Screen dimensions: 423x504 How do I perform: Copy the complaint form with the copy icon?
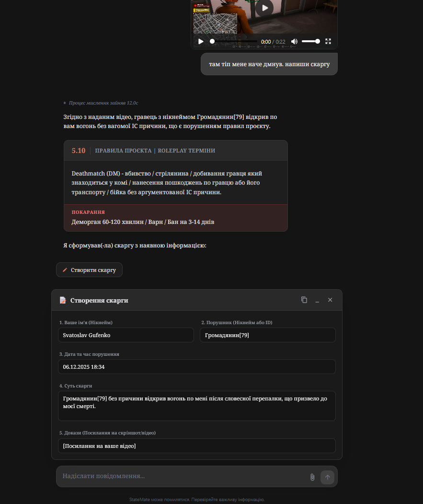point(304,300)
